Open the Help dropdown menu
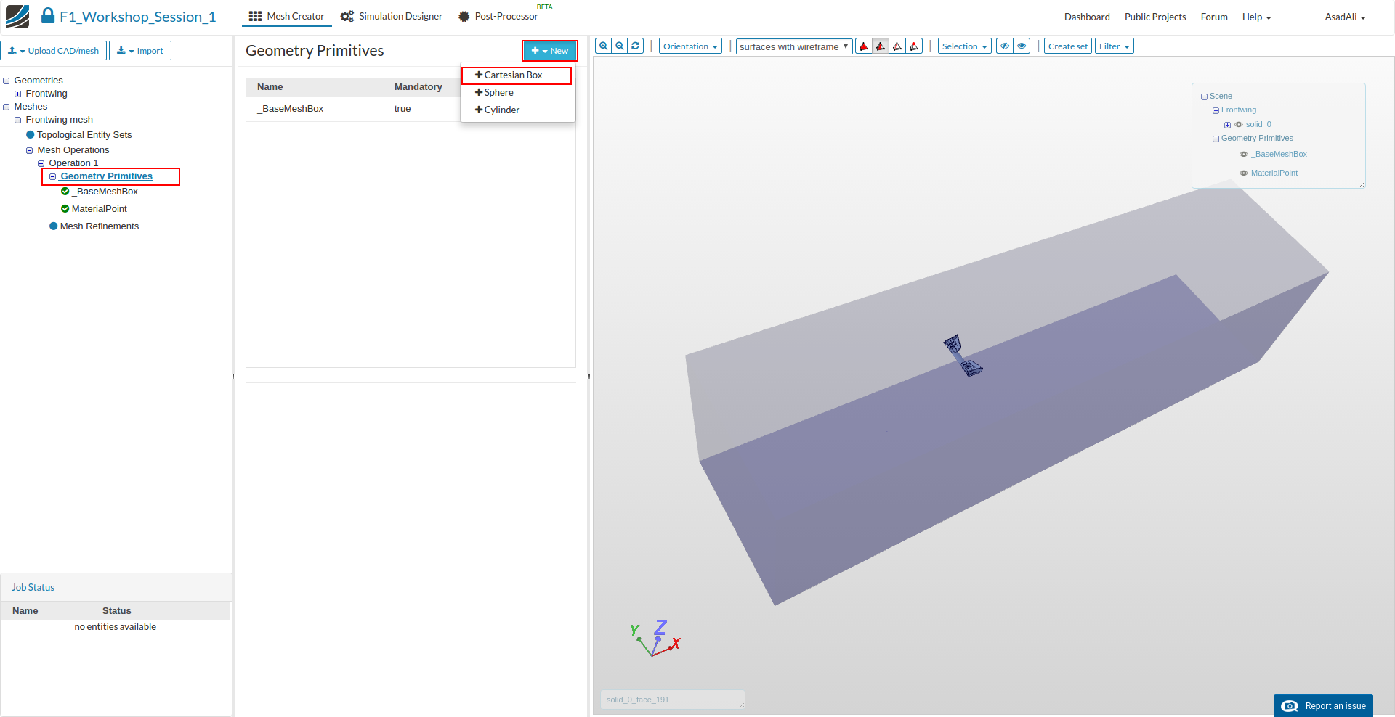This screenshot has height=717, width=1395. point(1256,17)
